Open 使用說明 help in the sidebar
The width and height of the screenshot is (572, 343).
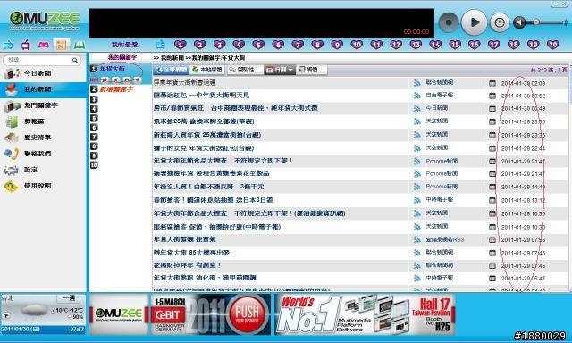(x=44, y=186)
